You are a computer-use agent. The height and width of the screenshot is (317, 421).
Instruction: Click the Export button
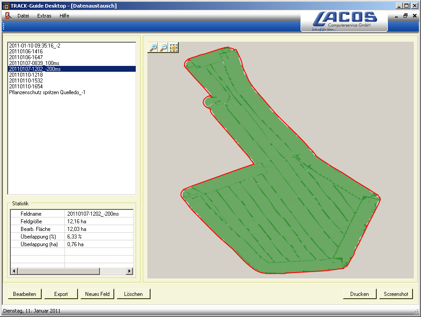[61, 294]
